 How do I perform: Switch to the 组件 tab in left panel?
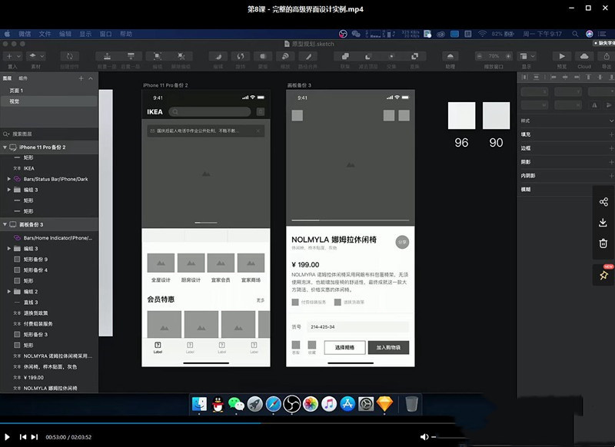coord(23,78)
